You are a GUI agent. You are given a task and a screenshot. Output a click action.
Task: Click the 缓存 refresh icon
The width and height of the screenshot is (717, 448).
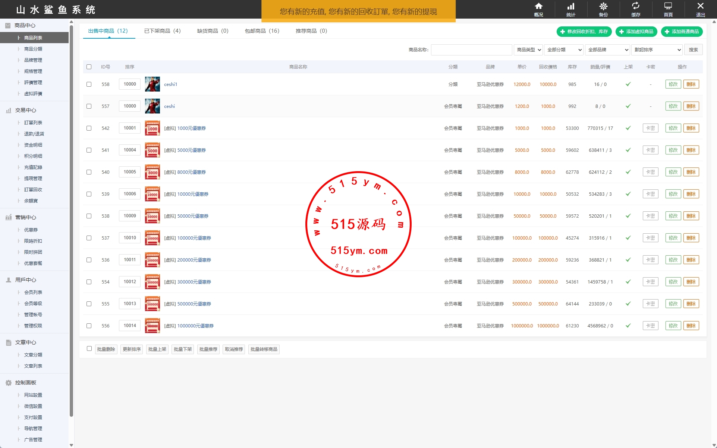[x=636, y=6]
